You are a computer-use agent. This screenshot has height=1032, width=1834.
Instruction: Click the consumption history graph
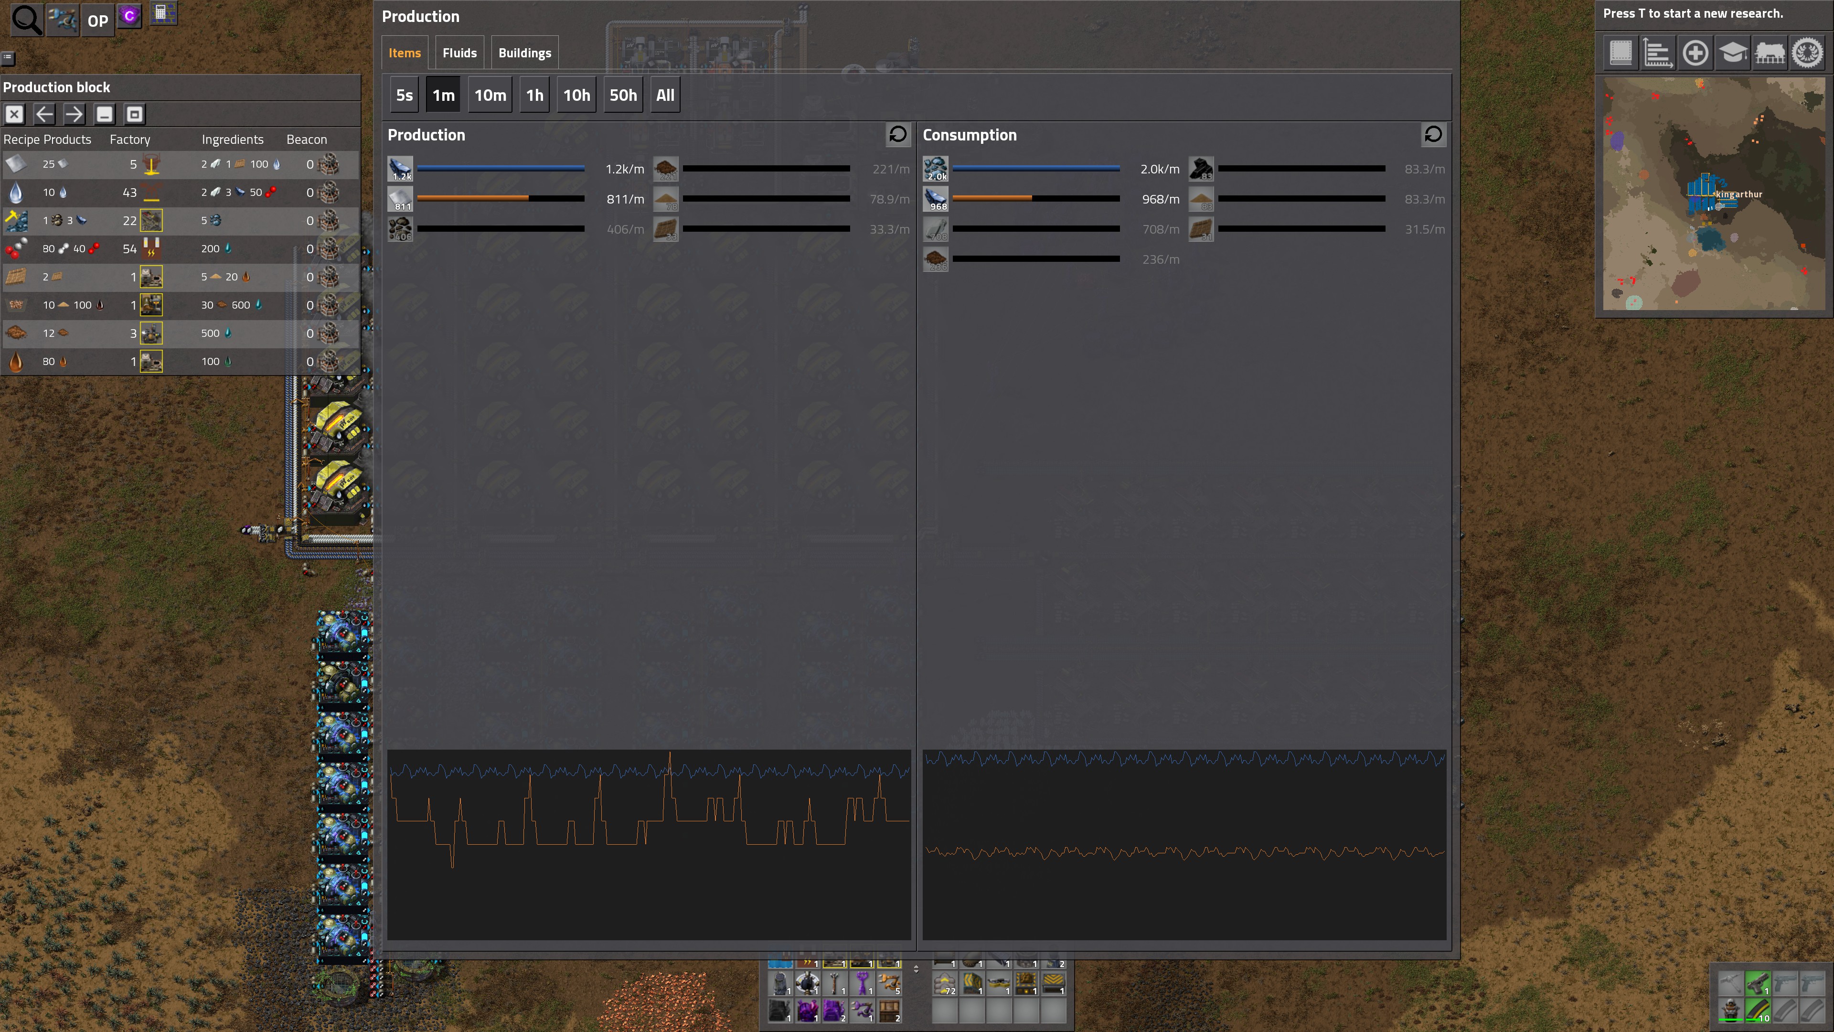click(1184, 845)
